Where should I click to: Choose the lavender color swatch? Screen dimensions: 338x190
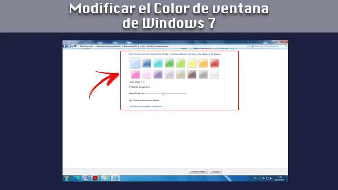coord(169,74)
